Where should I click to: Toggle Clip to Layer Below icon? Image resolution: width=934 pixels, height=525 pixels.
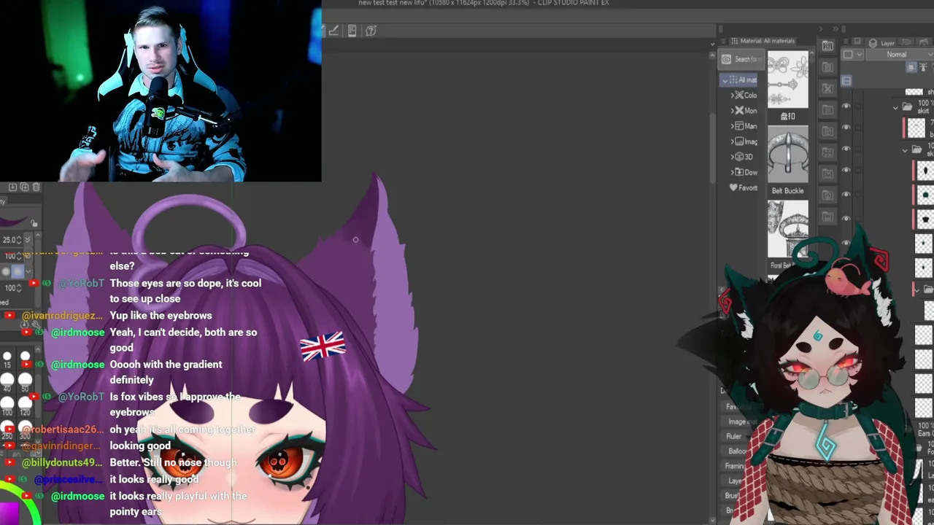coord(911,67)
